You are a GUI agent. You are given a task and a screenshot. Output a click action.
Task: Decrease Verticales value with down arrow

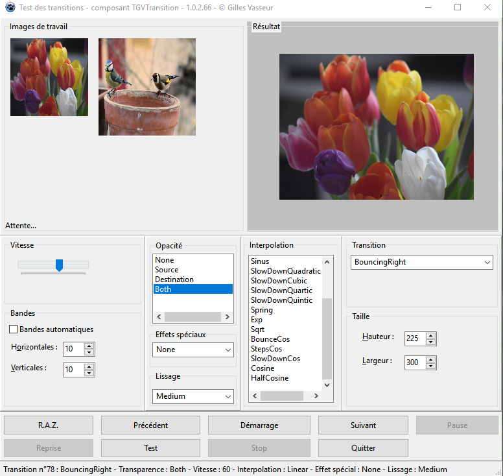coord(89,373)
